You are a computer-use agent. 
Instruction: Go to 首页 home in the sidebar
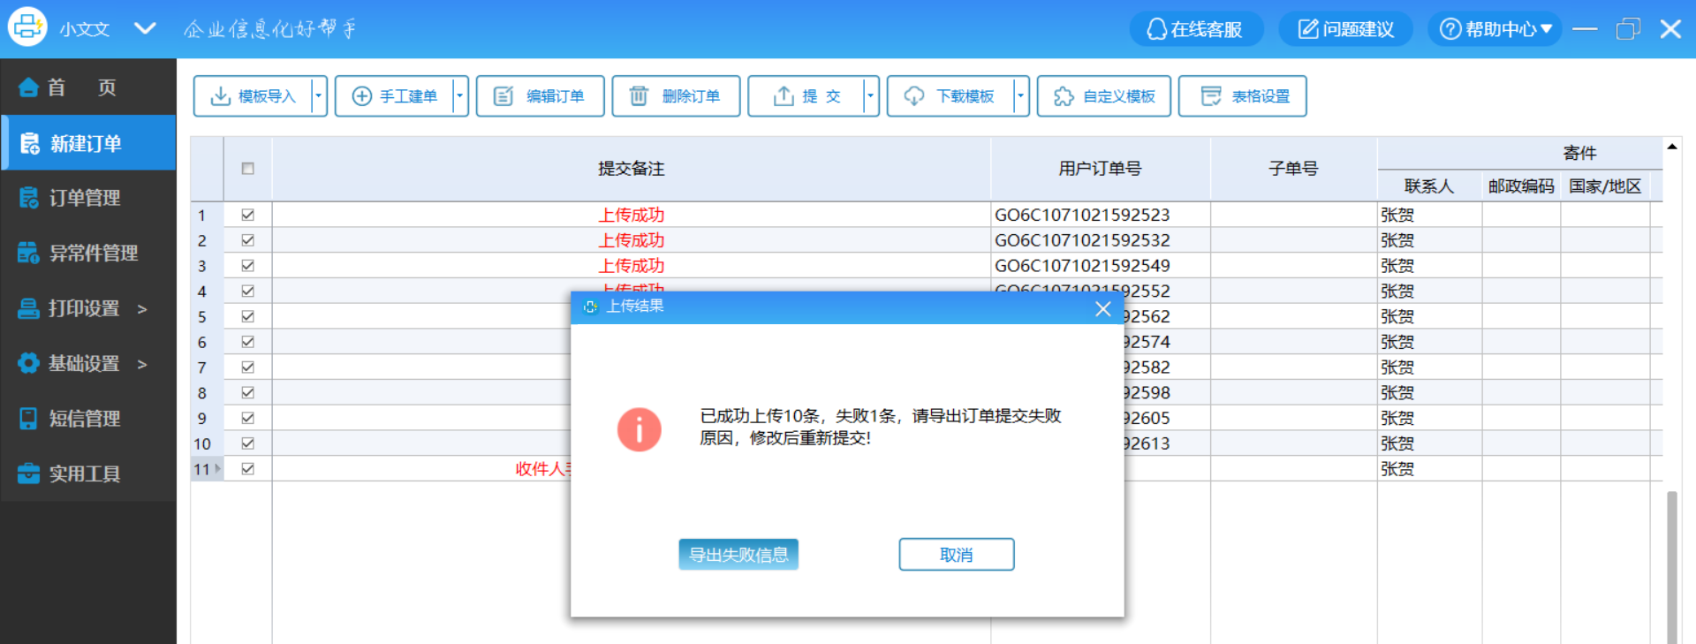[x=88, y=87]
